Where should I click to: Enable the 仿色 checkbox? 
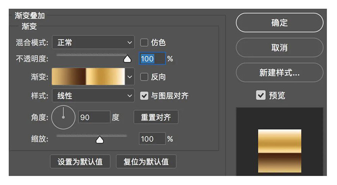[x=144, y=43]
